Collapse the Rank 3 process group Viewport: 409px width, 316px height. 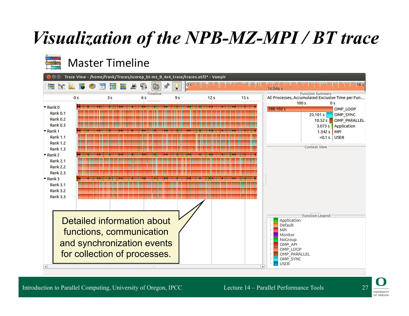[x=45, y=179]
